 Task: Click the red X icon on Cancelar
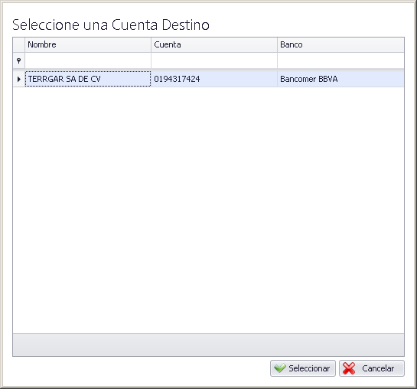pos(349,368)
